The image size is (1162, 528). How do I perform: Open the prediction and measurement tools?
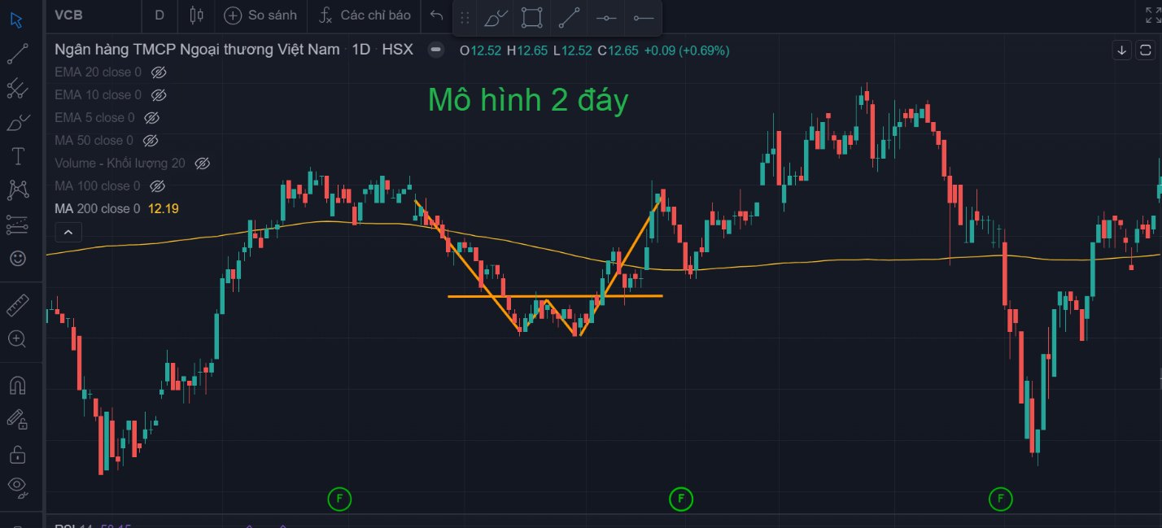coord(17,224)
